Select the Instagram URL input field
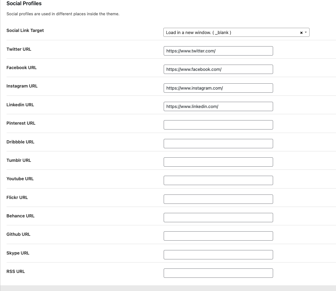 (218, 88)
